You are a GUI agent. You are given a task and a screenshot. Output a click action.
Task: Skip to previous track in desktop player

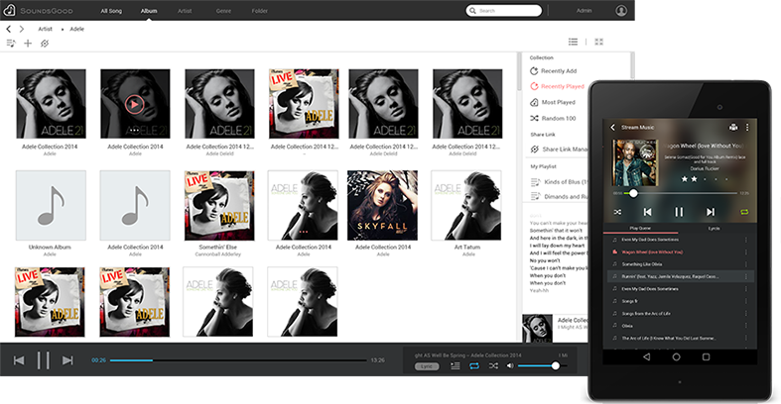[19, 360]
